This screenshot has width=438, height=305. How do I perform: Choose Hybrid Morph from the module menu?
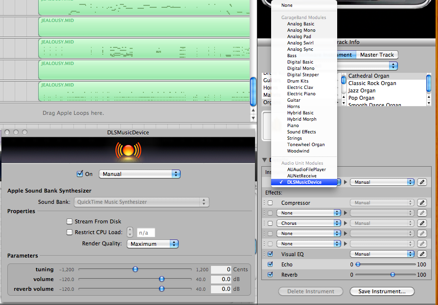click(304, 119)
